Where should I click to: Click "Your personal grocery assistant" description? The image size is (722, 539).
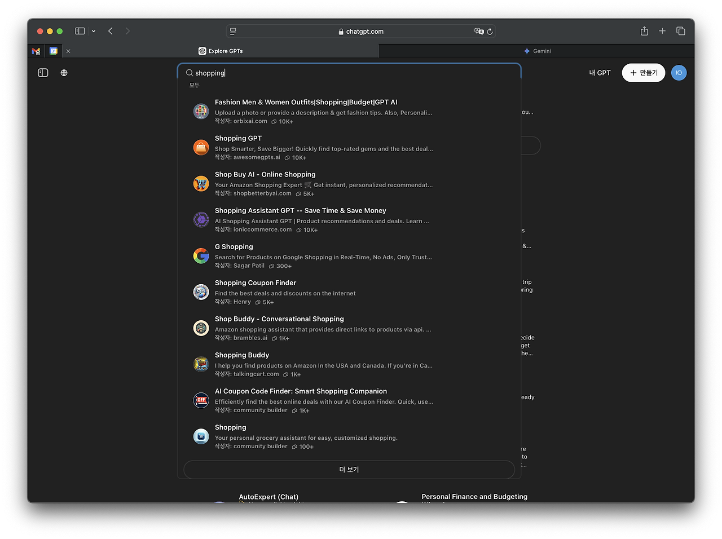click(306, 438)
